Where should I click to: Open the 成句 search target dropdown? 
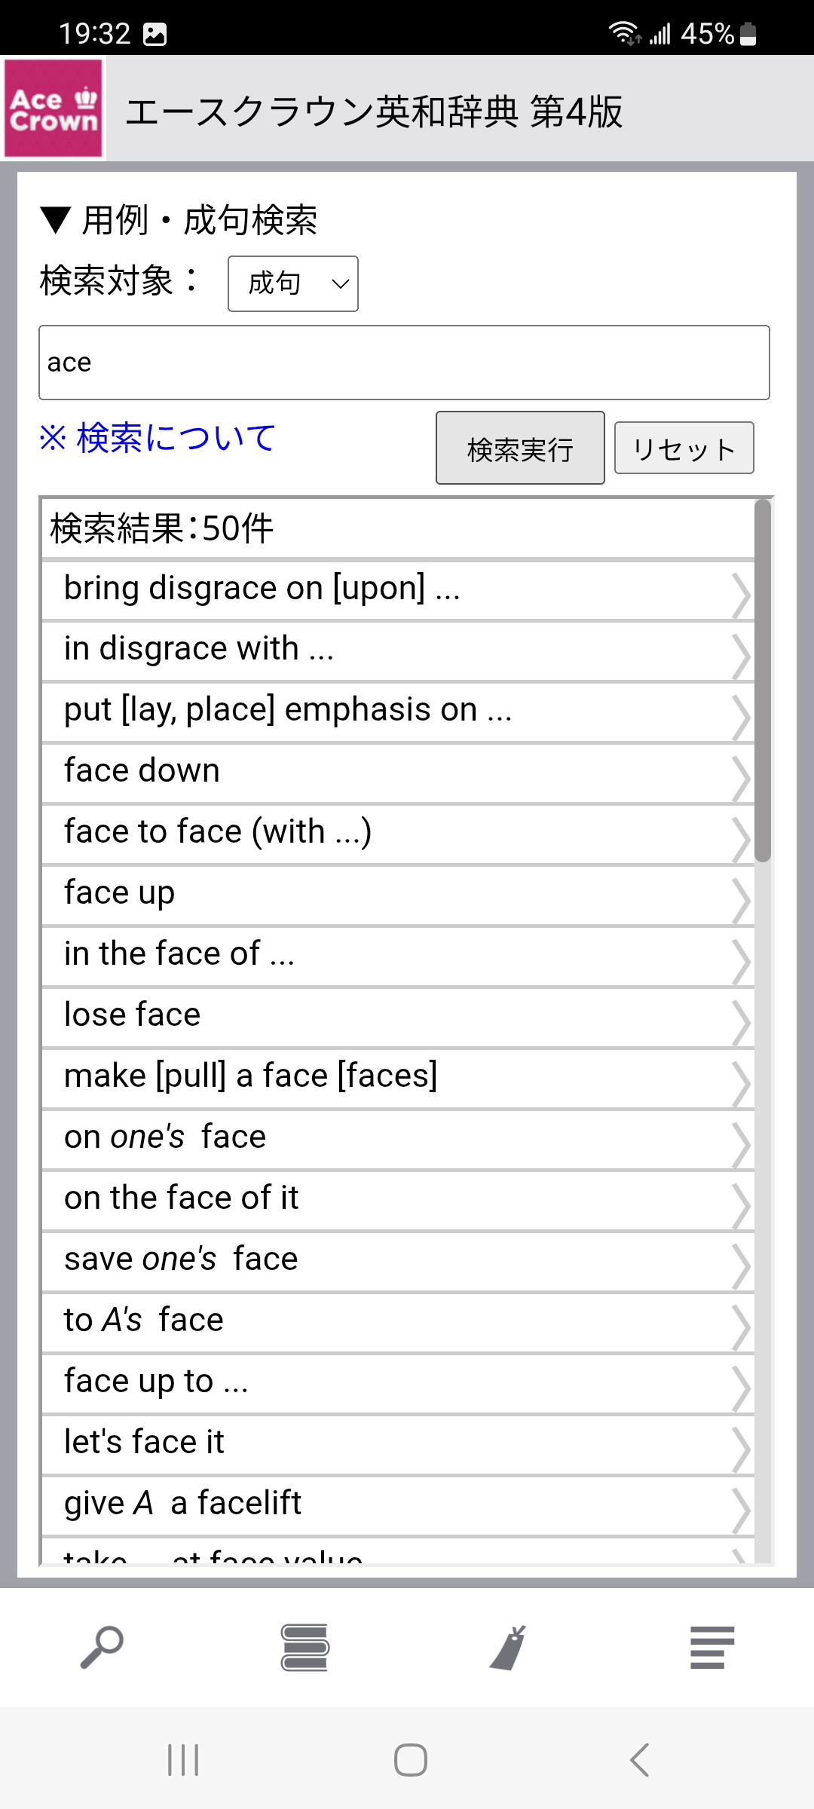[293, 284]
